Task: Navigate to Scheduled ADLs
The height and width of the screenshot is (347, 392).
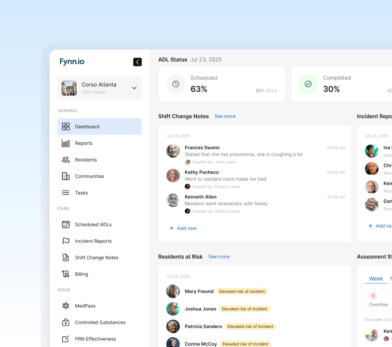Action: (100, 224)
